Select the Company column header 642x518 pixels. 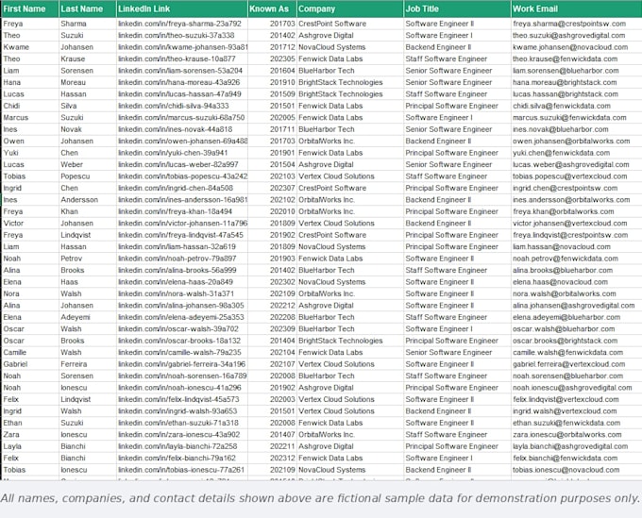click(350, 8)
